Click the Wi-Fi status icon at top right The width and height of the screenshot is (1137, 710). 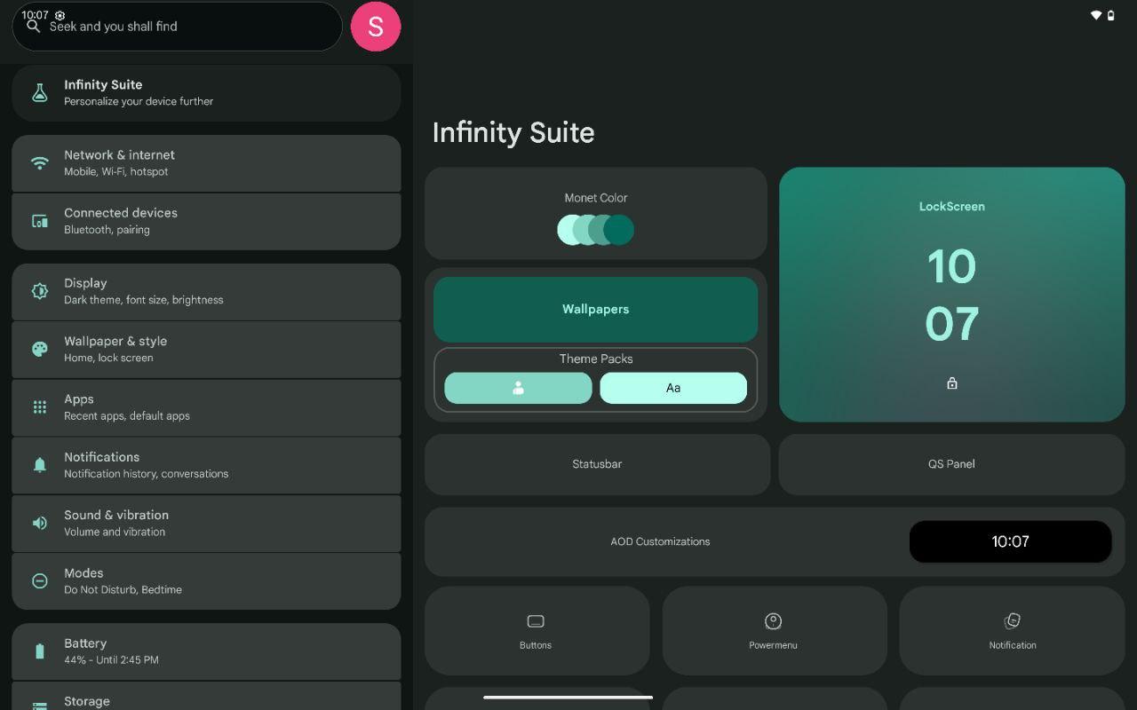point(1096,15)
